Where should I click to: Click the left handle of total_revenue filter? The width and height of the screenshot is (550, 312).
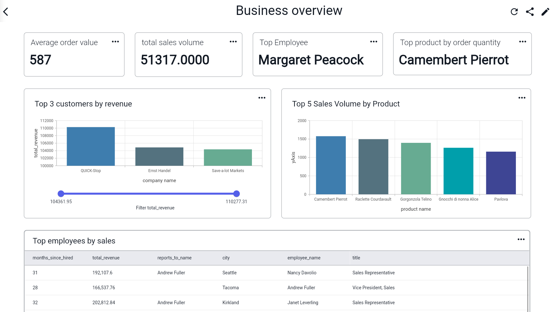[x=61, y=193]
